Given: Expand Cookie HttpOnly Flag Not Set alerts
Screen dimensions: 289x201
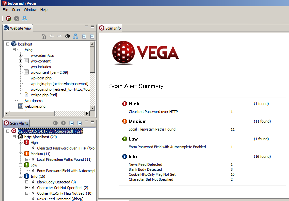Looking at the screenshot, I should [x=27, y=193].
